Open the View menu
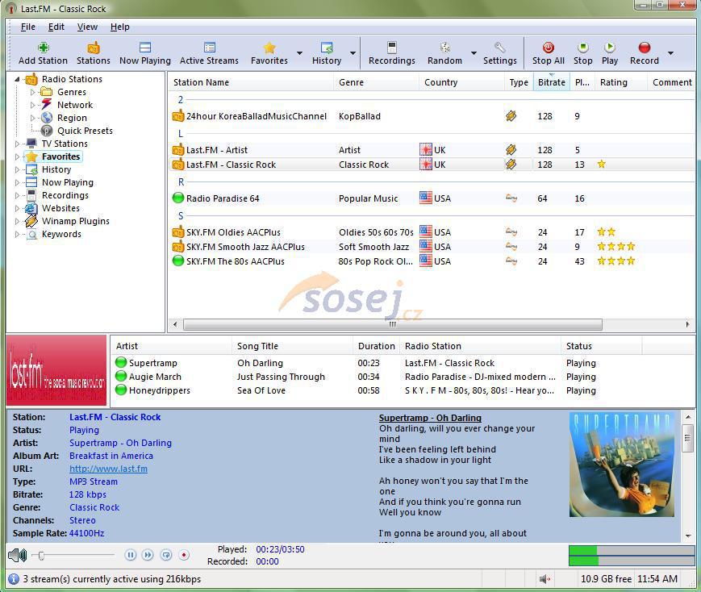Image resolution: width=701 pixels, height=592 pixels. [87, 27]
